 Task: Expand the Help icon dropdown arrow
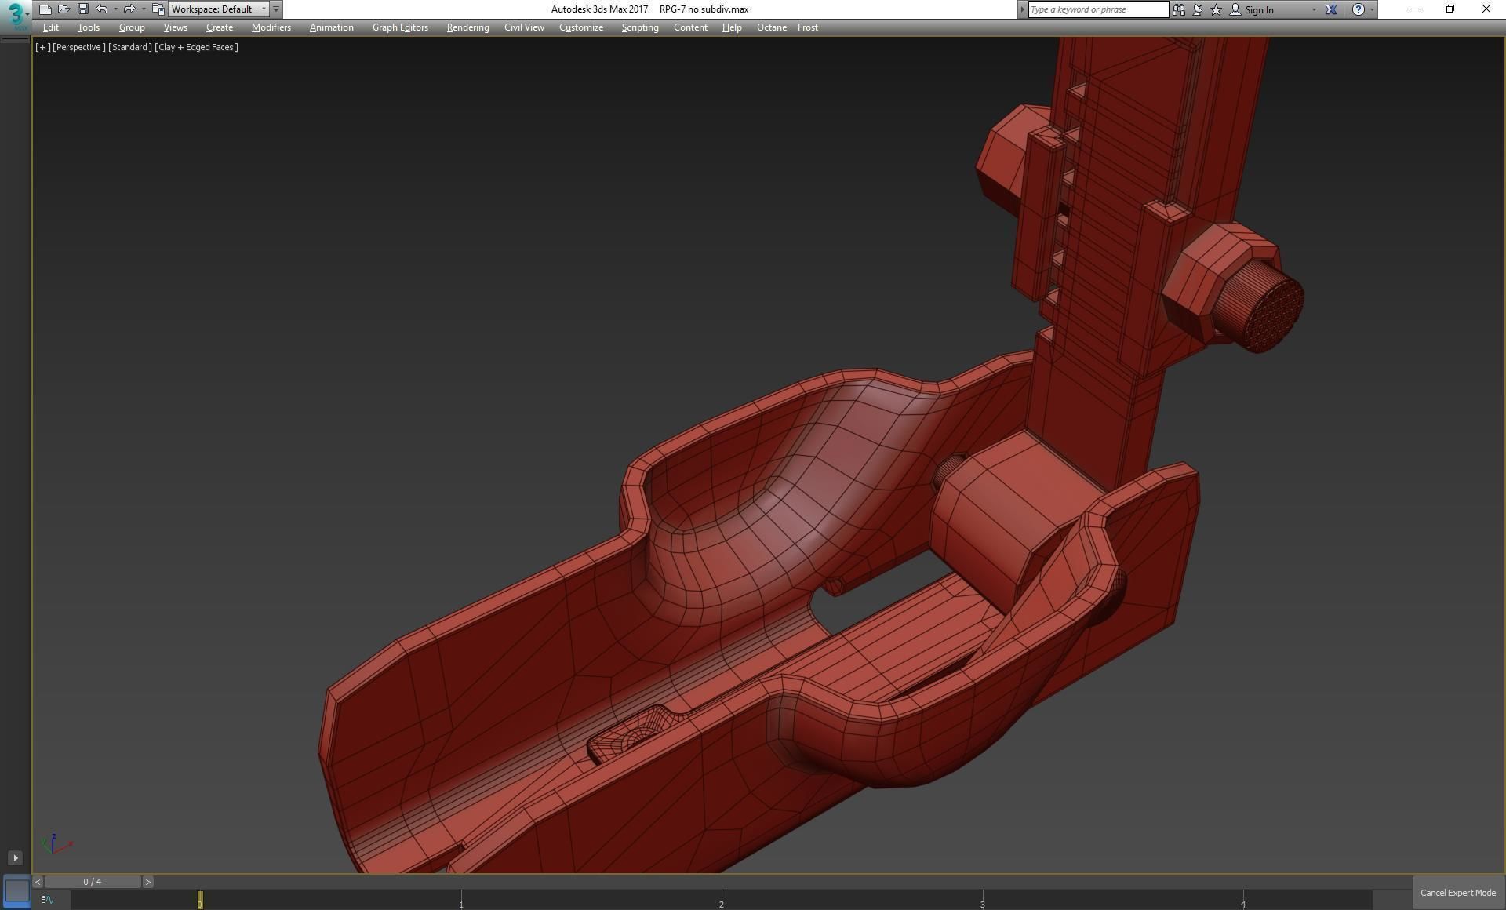(1372, 9)
